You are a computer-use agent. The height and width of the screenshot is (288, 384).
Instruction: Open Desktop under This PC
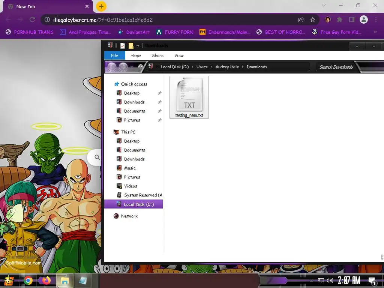click(x=132, y=141)
